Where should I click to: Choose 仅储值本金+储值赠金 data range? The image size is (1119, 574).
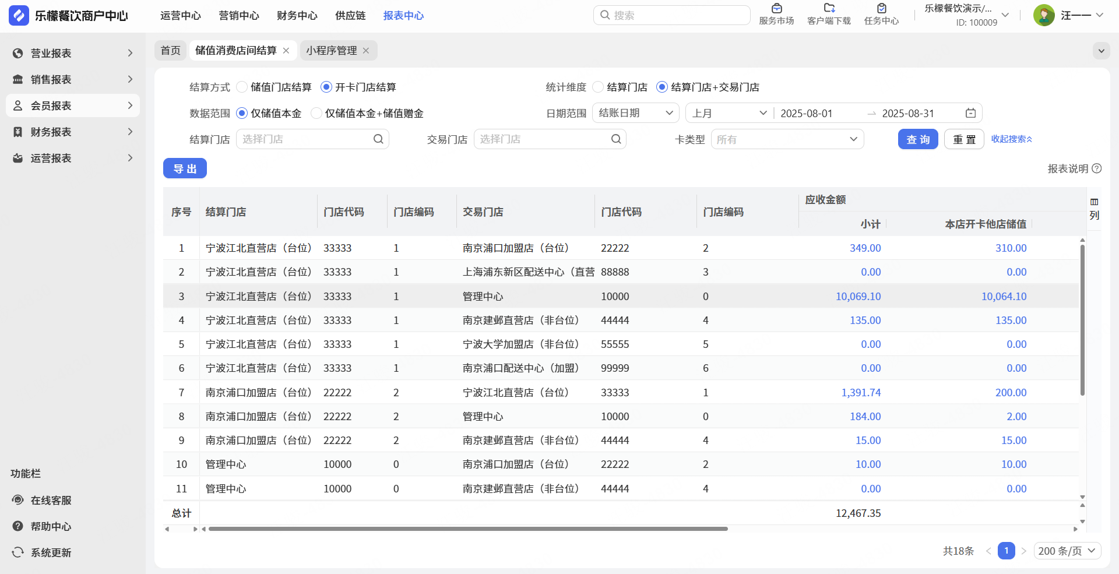pos(316,113)
